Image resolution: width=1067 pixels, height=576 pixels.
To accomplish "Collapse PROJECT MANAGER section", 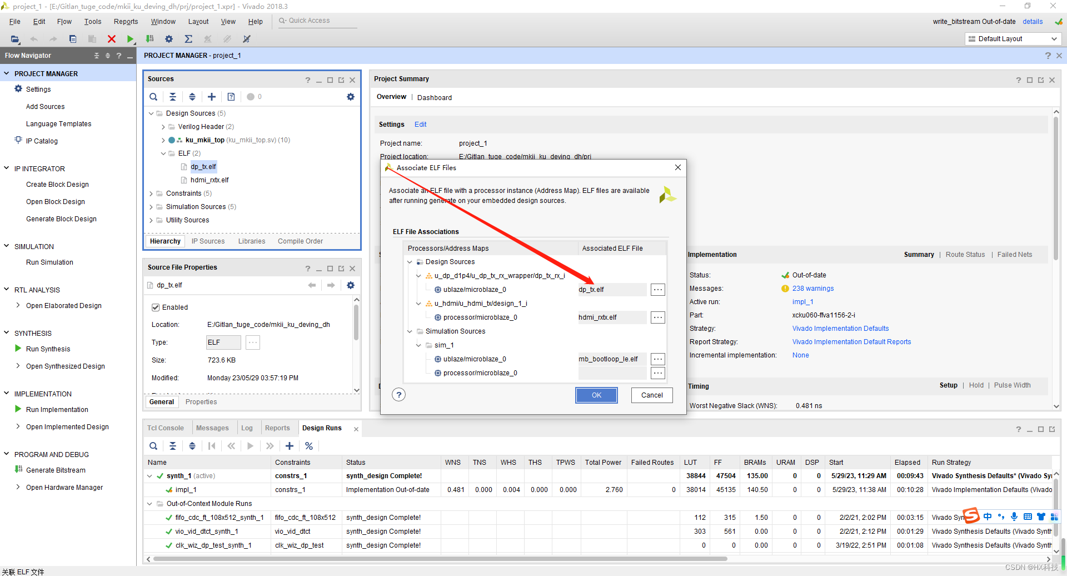I will point(7,73).
